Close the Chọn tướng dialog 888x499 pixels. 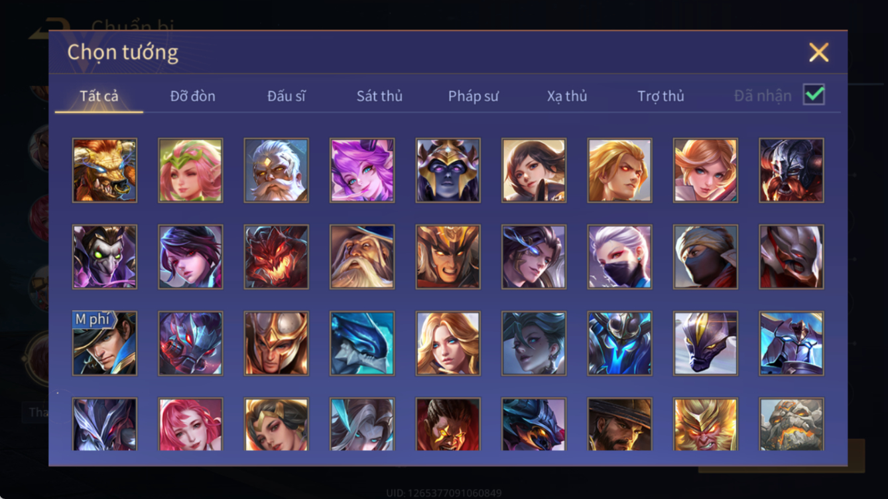[x=818, y=52]
